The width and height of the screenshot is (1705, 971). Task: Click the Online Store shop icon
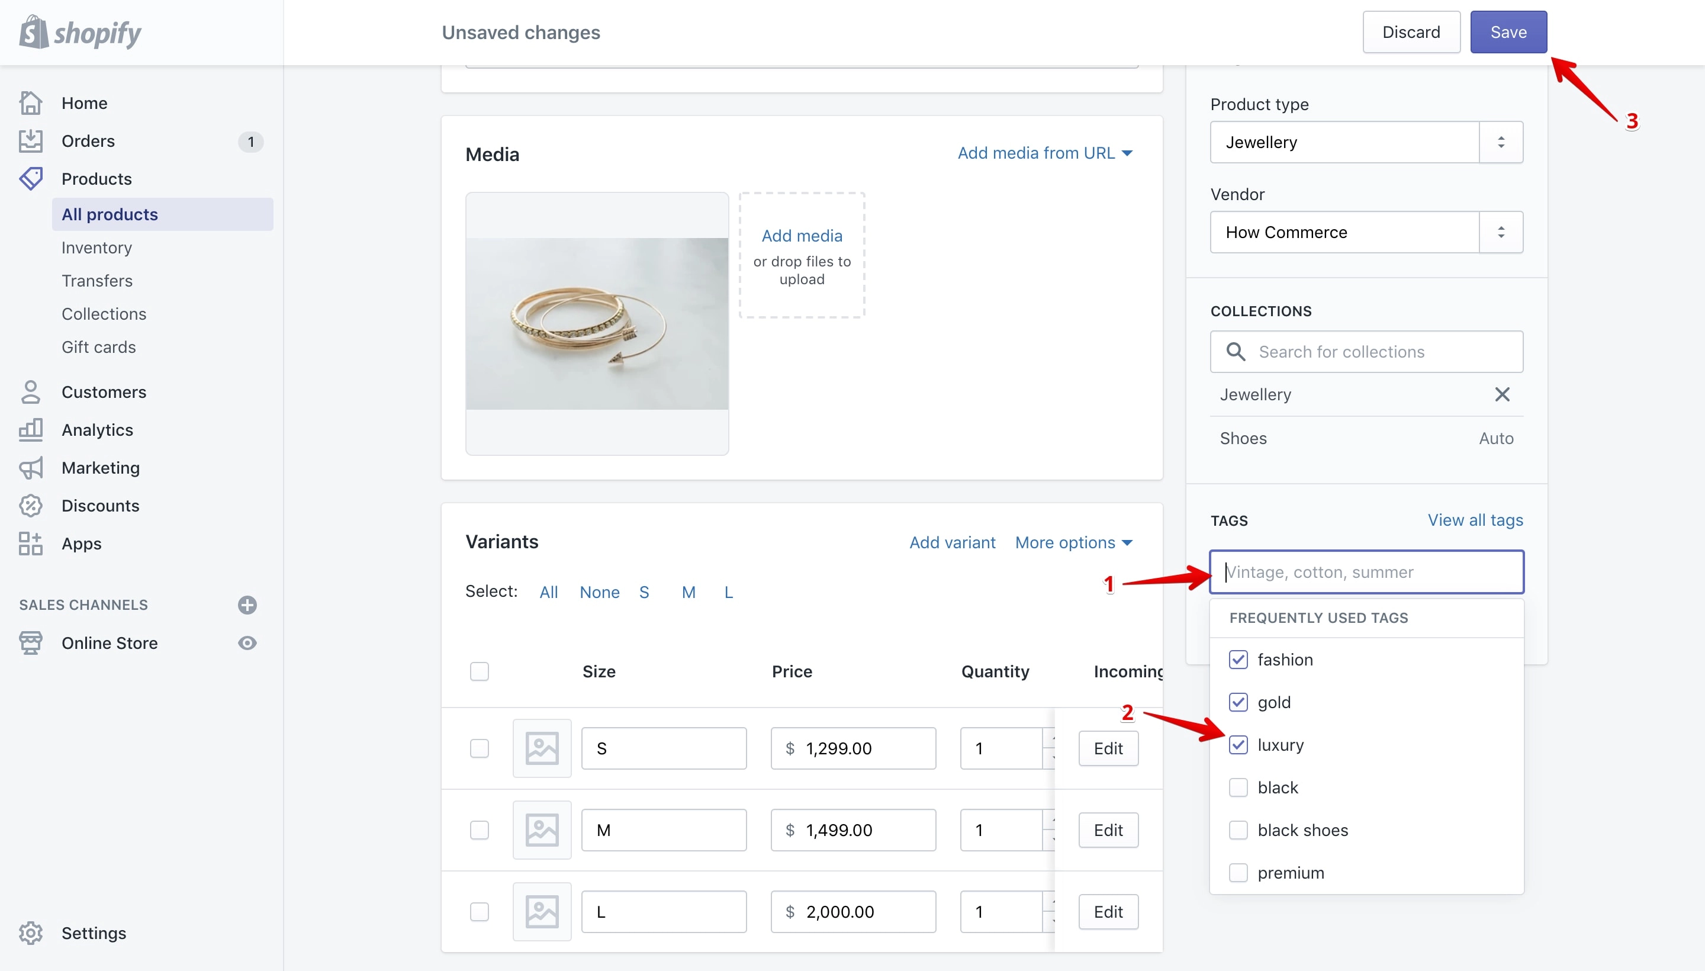[x=31, y=643]
